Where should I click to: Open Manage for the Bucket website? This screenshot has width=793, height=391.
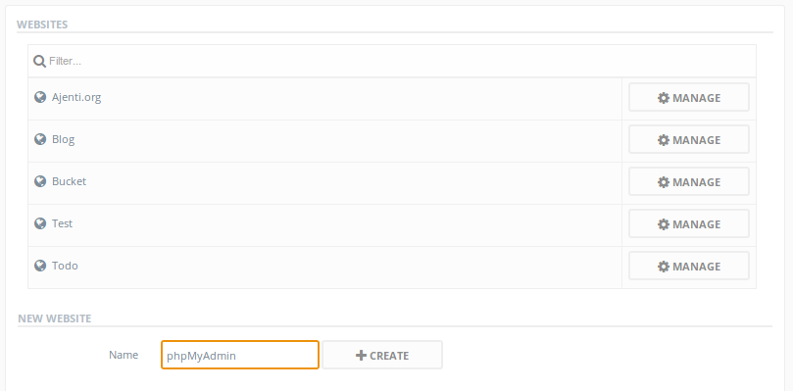click(x=689, y=181)
